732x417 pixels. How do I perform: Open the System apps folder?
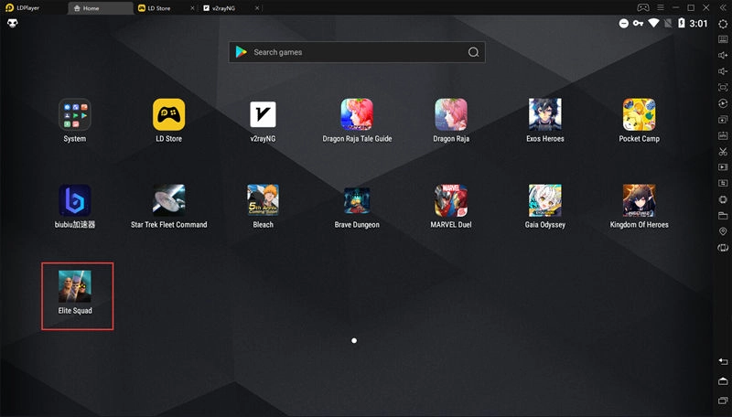point(74,114)
